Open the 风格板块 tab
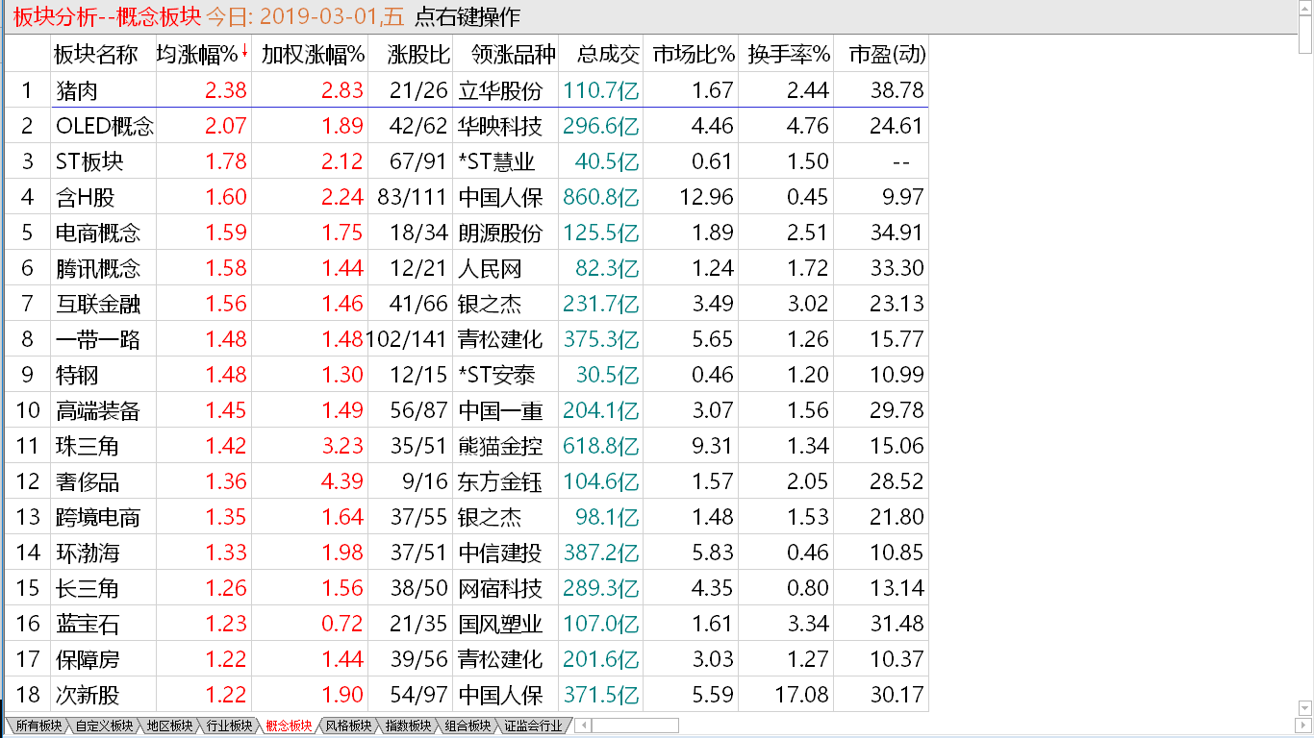The width and height of the screenshot is (1314, 738). coord(347,726)
